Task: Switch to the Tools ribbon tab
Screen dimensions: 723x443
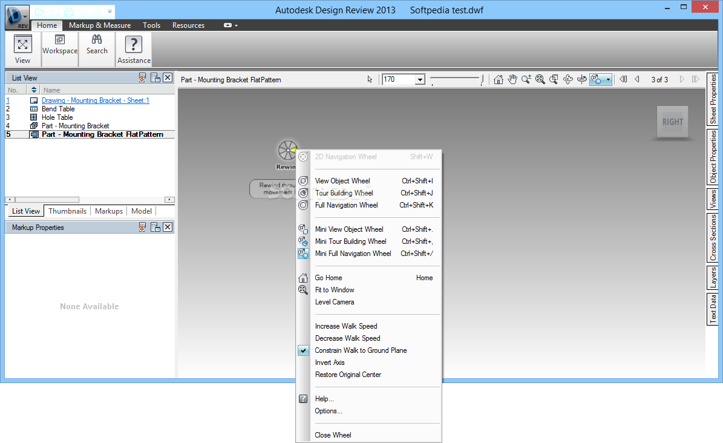Action: (x=151, y=25)
